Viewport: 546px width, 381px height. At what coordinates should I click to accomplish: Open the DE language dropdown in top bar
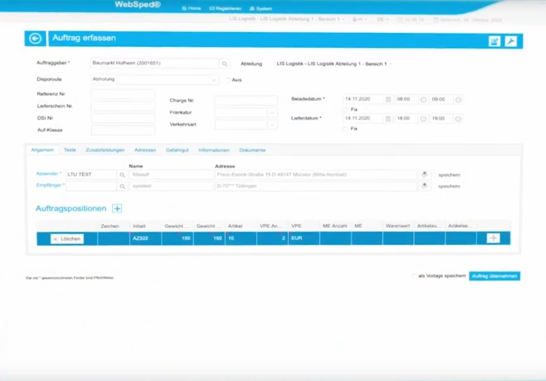click(x=383, y=19)
